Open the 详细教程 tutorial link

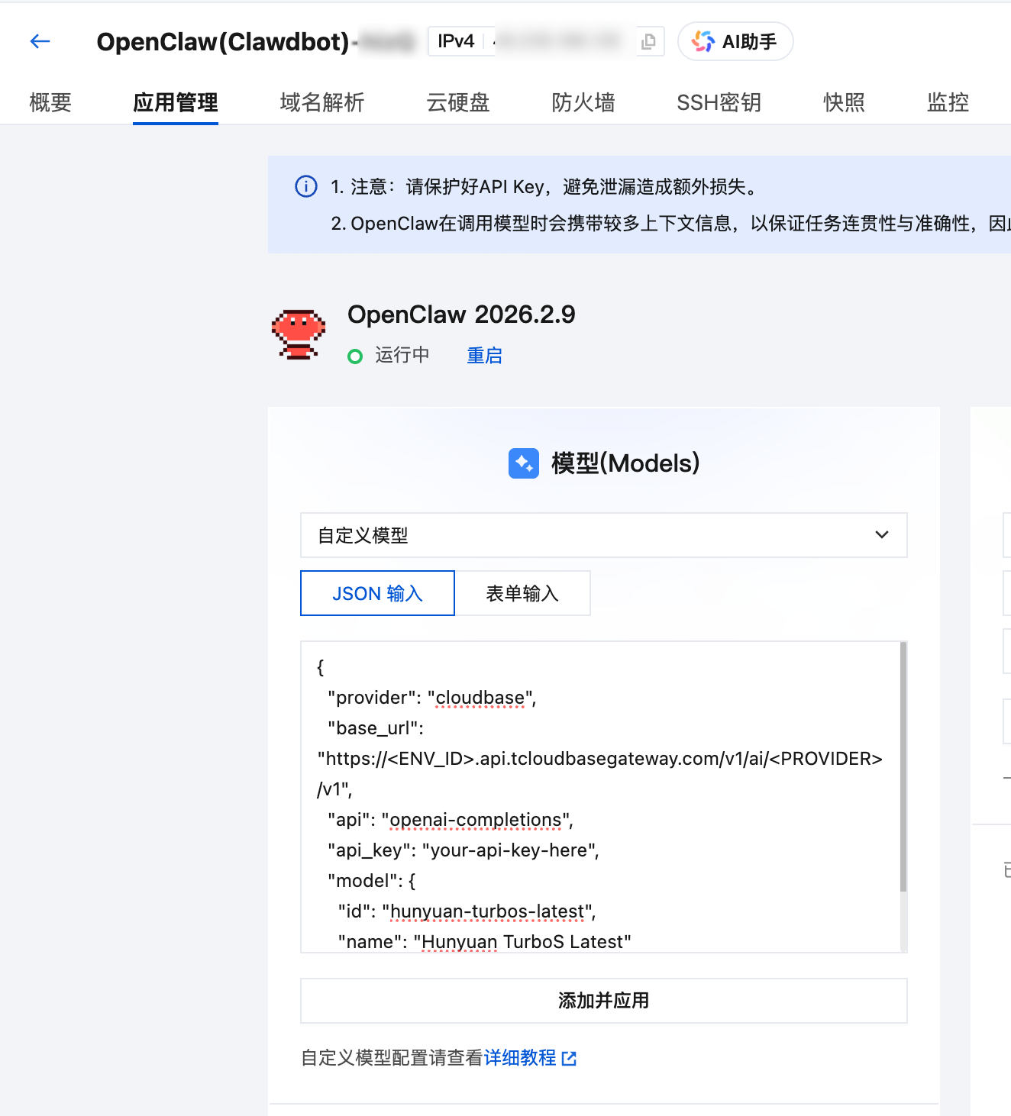520,1058
